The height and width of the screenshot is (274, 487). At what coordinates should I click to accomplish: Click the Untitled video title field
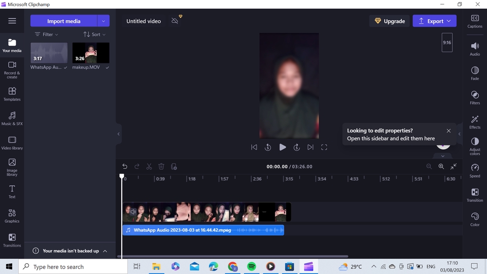coord(144,21)
